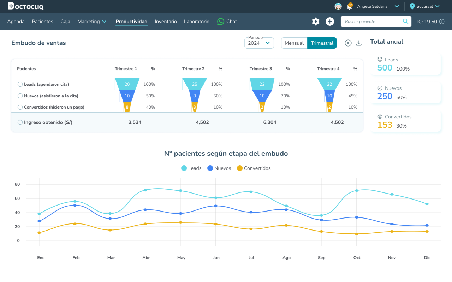452x282 pixels.
Task: Select the Trimestral view
Action: click(x=322, y=43)
